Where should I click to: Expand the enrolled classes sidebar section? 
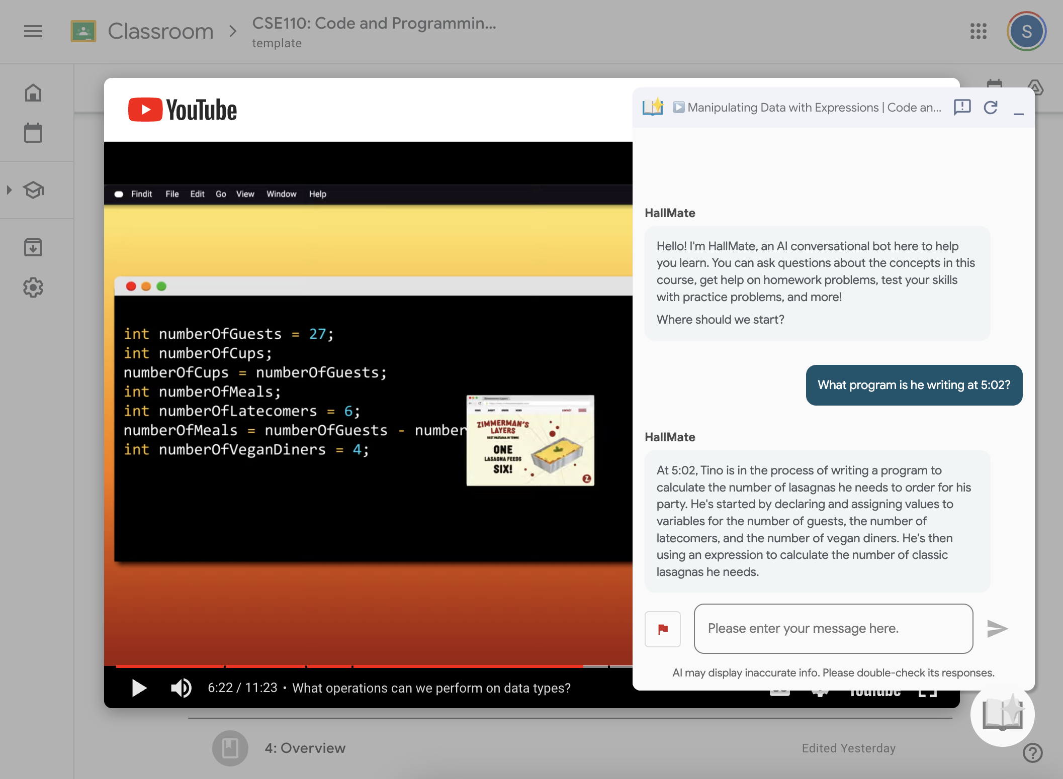[x=10, y=190]
